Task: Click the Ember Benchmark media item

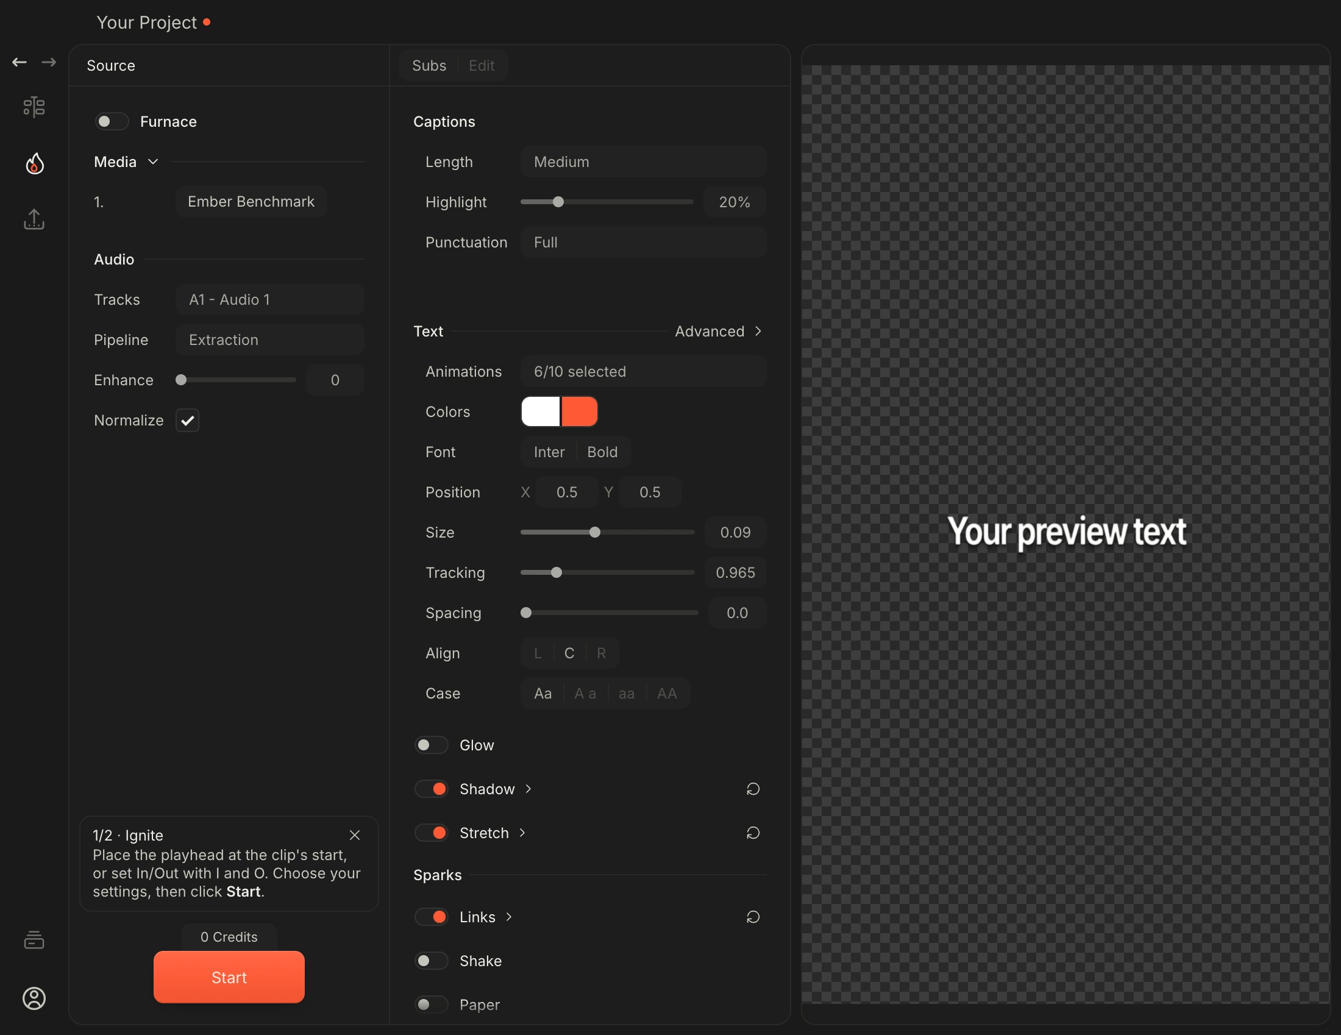Action: [251, 202]
